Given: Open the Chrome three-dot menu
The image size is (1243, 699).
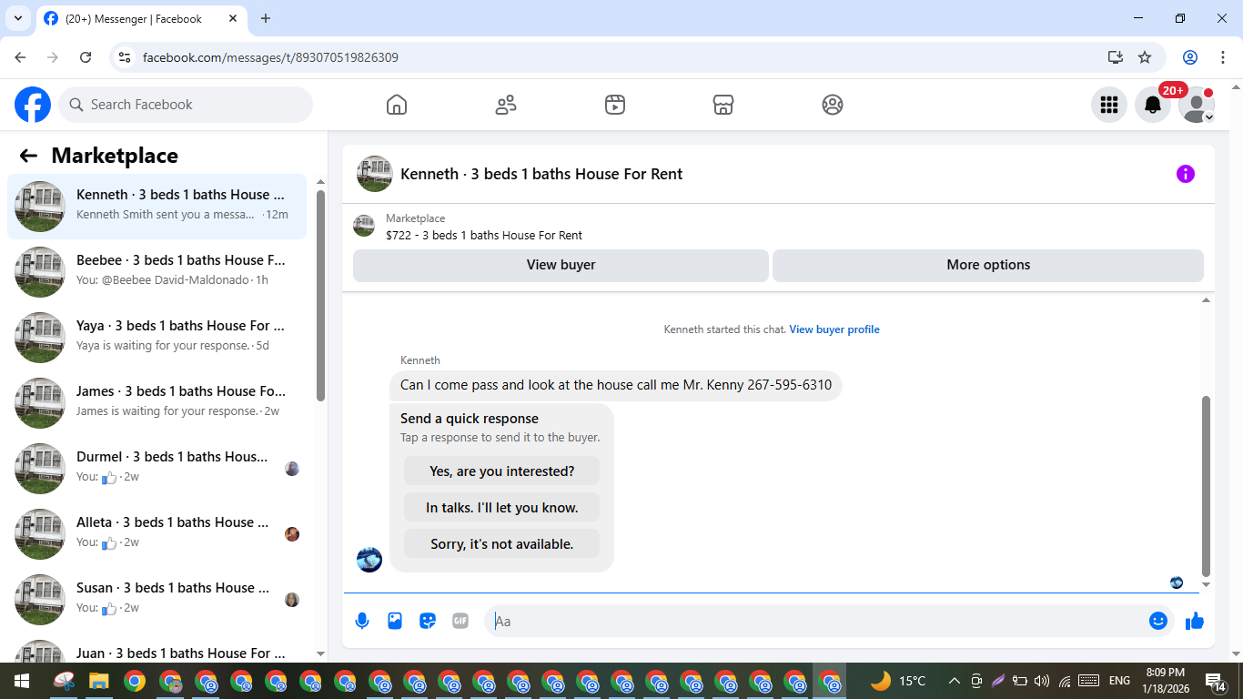Looking at the screenshot, I should point(1222,57).
